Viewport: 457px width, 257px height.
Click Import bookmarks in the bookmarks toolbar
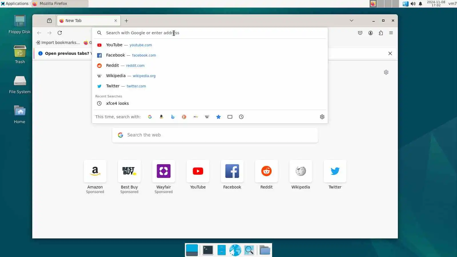coord(58,43)
